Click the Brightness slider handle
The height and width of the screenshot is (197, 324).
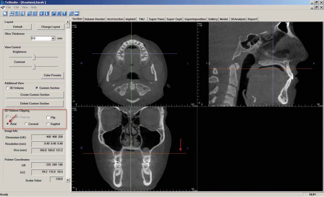pos(34,57)
